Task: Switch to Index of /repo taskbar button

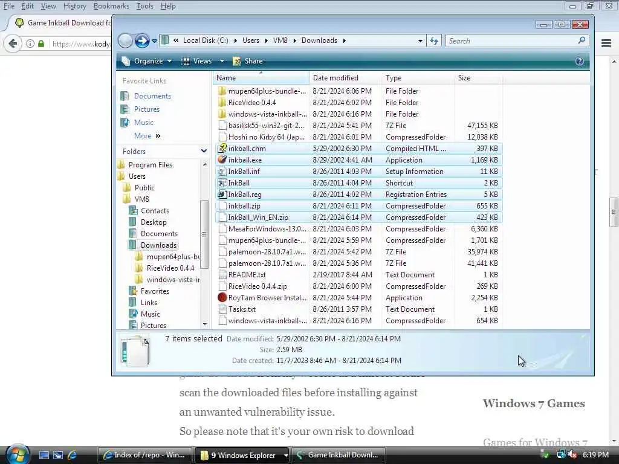Action: [144, 456]
